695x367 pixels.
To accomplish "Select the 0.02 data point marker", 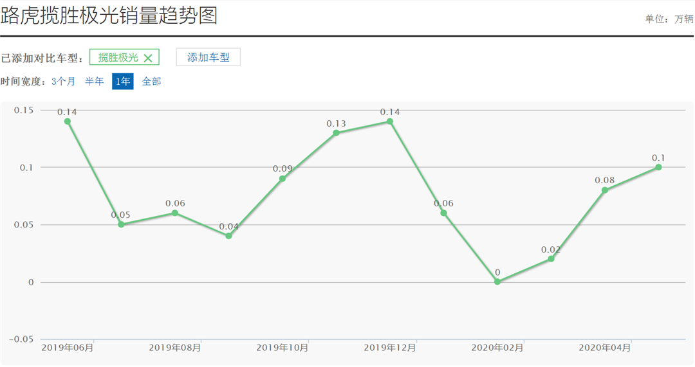I will 551,258.
